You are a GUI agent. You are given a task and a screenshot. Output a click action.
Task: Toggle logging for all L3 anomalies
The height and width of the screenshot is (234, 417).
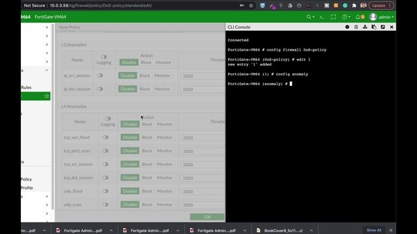click(x=104, y=57)
